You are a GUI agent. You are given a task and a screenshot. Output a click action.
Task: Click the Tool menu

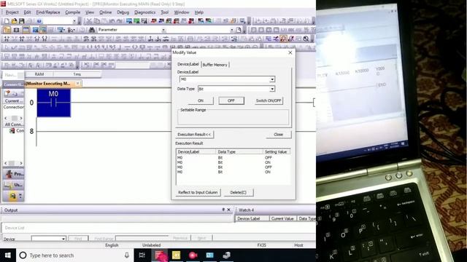pos(165,12)
